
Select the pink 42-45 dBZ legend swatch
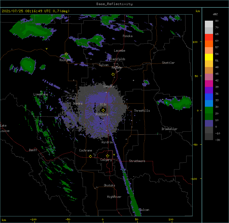click(209, 77)
